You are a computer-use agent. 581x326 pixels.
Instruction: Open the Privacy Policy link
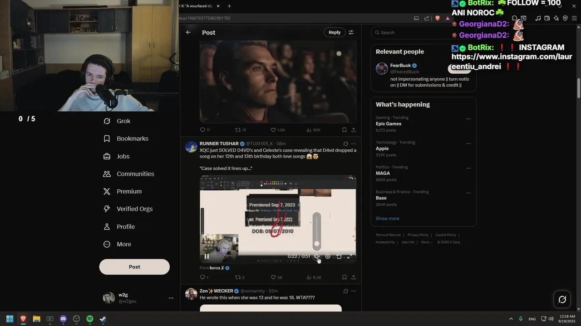[418, 235]
